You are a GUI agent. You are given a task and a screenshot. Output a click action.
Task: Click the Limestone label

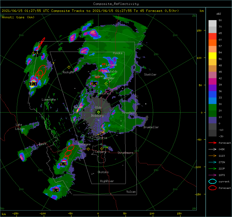coord(49,100)
